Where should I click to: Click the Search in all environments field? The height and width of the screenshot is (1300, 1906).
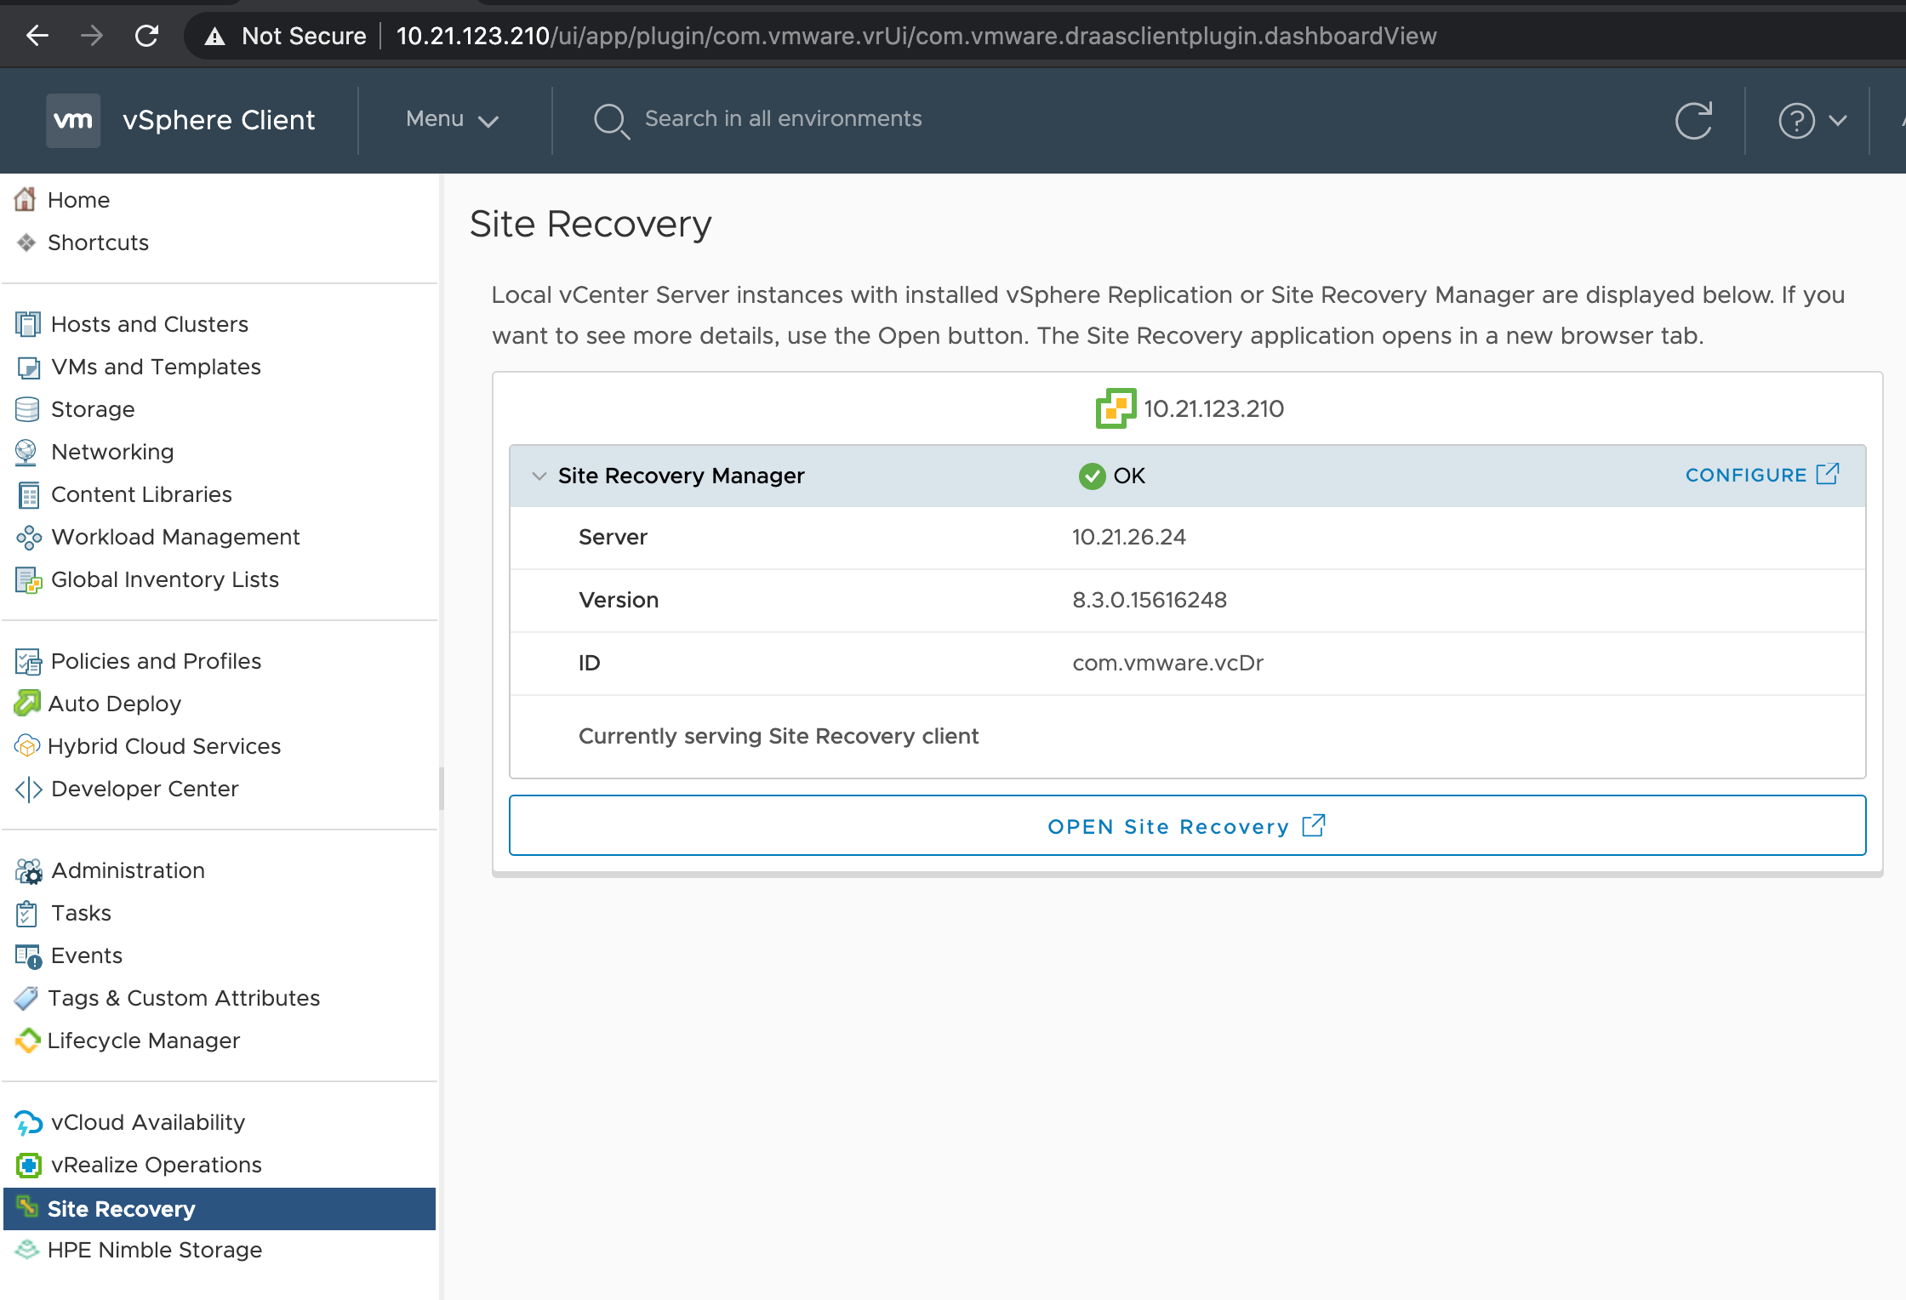click(783, 119)
